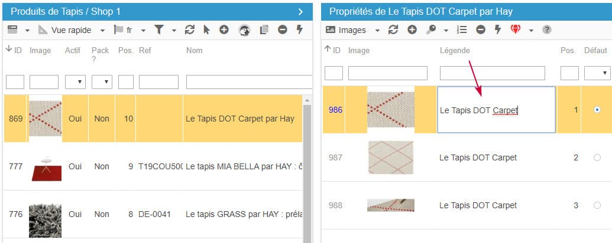Click the add image plus icon

[412, 29]
